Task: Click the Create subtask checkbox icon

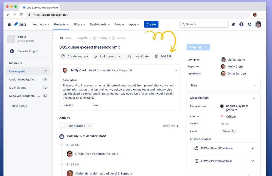Action: tap(63, 56)
